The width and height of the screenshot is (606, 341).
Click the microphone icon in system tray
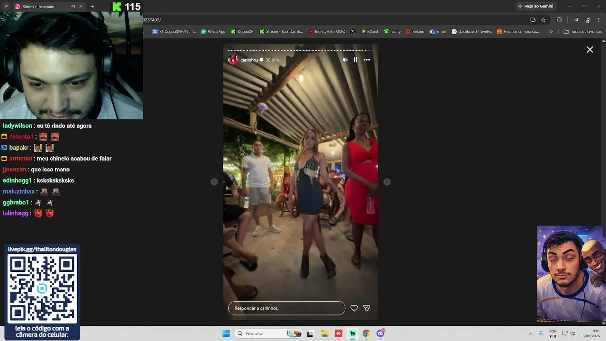pos(541,333)
